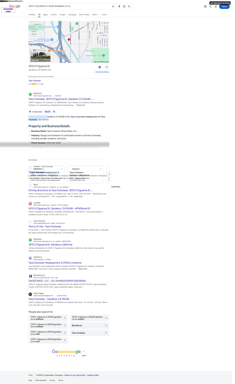The width and height of the screenshot is (235, 384).
Task: Click the blue Sign in button
Action: (224, 7)
